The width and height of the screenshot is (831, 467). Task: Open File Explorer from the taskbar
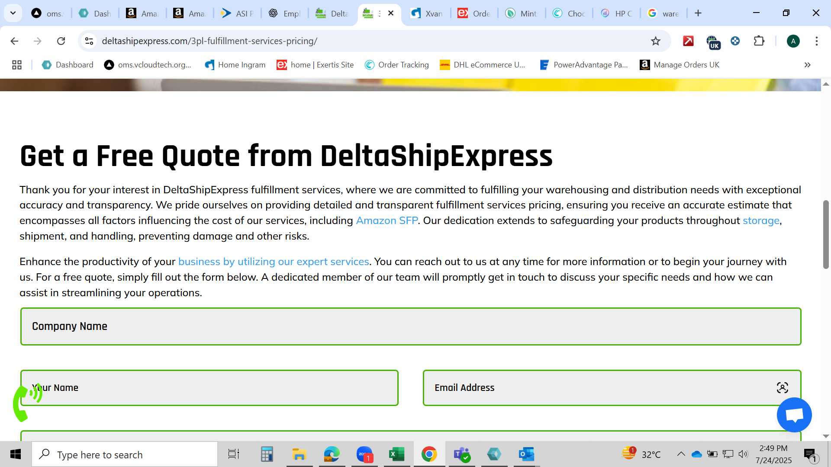[x=299, y=454]
